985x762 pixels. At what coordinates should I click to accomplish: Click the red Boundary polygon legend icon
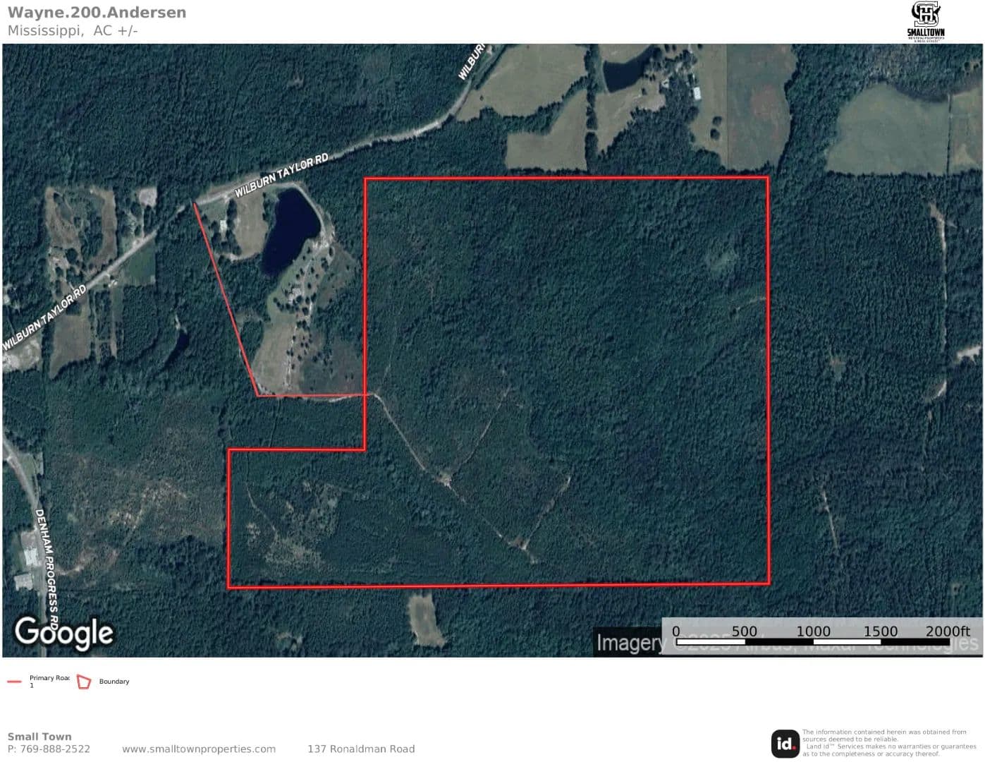[84, 682]
